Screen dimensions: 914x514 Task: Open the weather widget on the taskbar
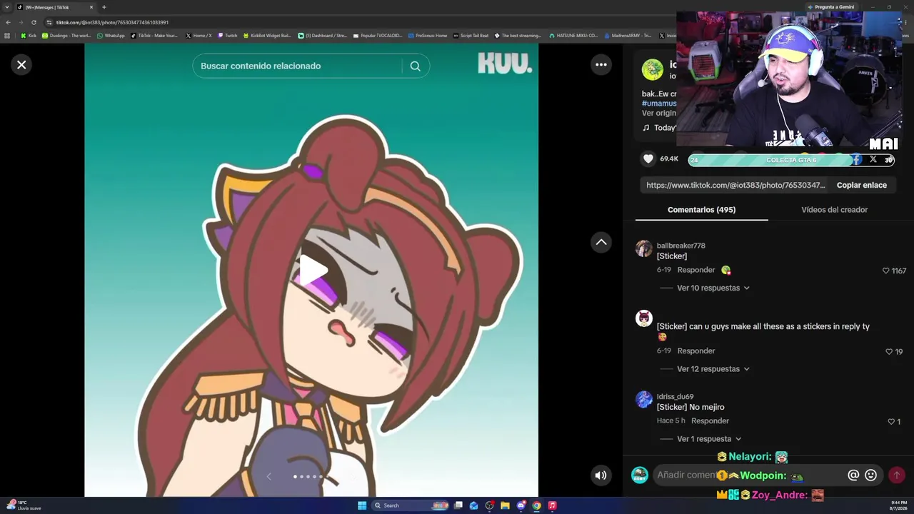coord(23,505)
